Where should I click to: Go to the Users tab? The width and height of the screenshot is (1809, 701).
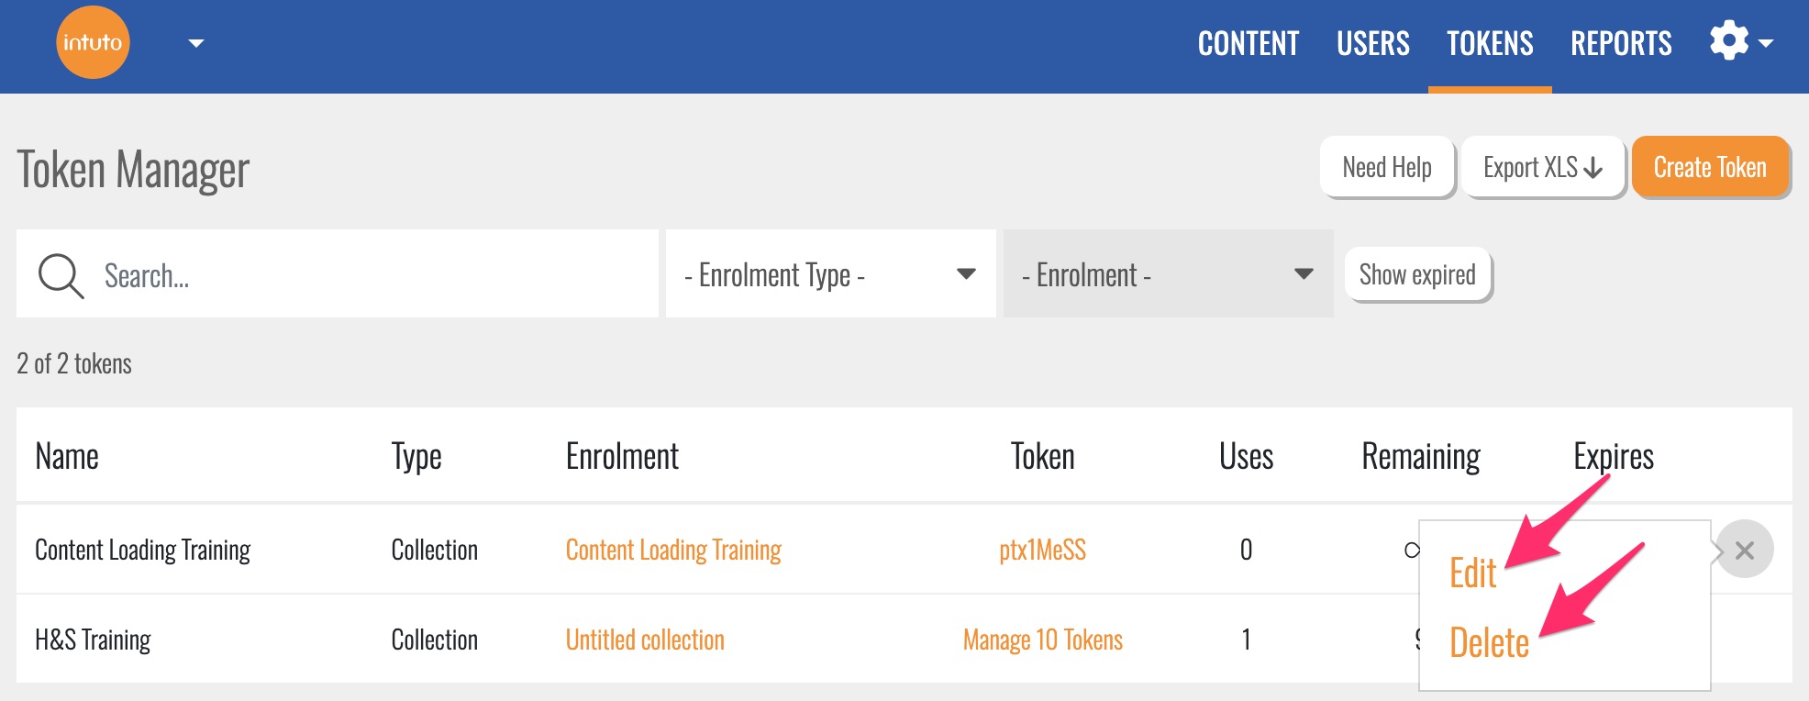(x=1372, y=43)
